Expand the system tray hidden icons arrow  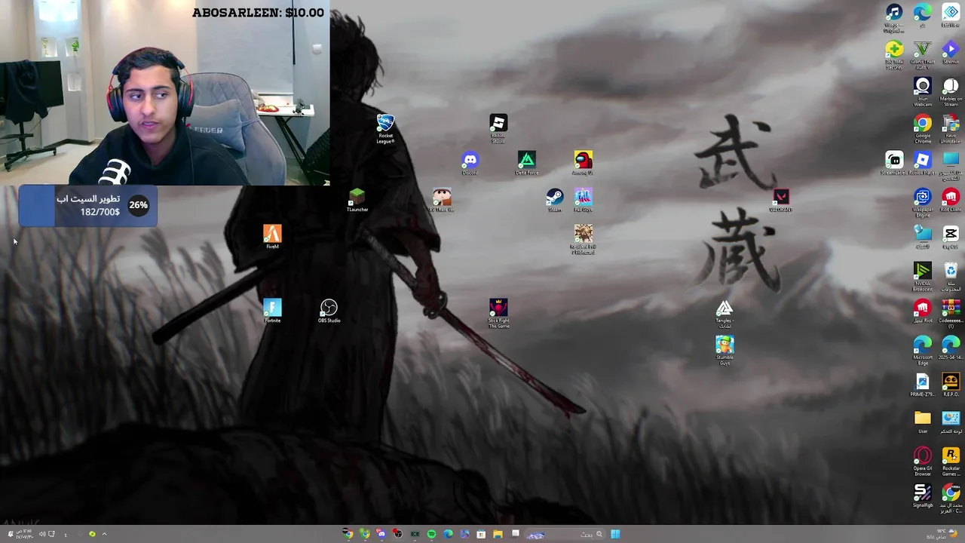tap(104, 534)
